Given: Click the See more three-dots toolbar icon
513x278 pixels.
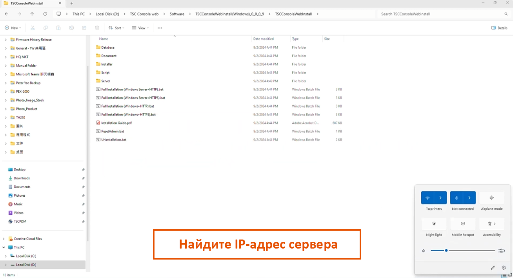Looking at the screenshot, I should pyautogui.click(x=160, y=28).
